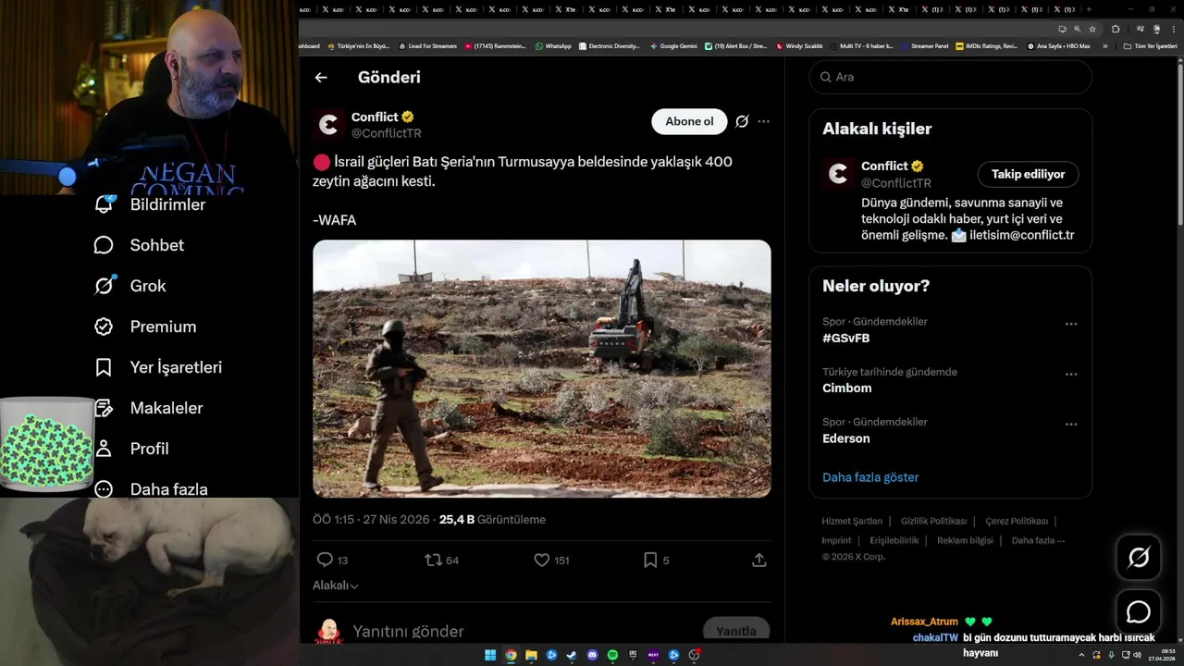Open the post's three-dot more menu
The height and width of the screenshot is (666, 1184).
tap(763, 121)
